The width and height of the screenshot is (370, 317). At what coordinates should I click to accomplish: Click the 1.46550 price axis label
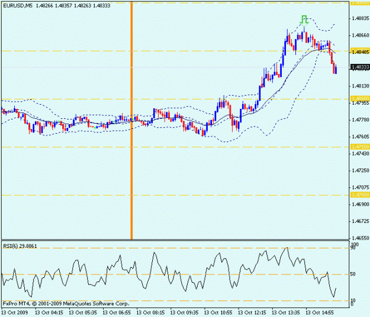coord(360,238)
